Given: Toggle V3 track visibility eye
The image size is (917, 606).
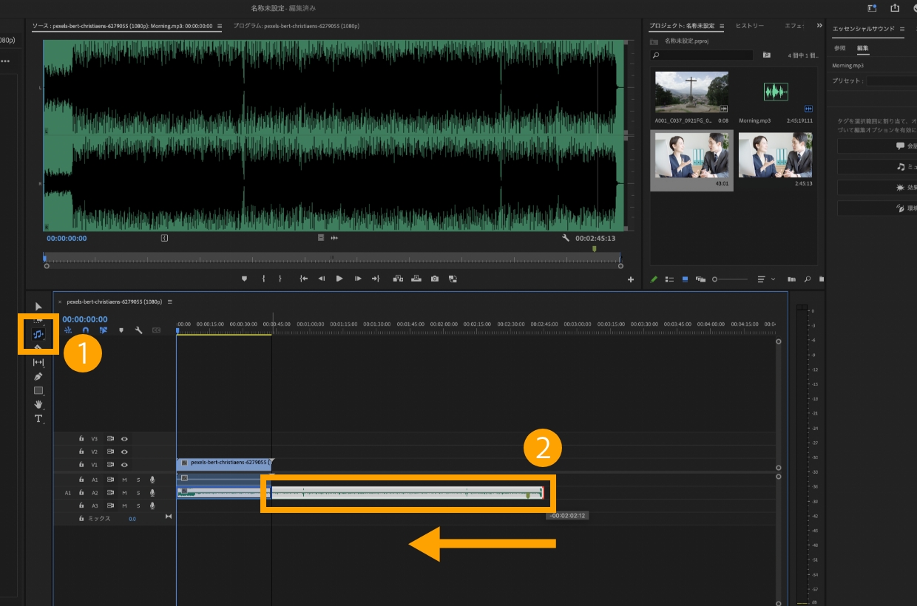Looking at the screenshot, I should 124,438.
